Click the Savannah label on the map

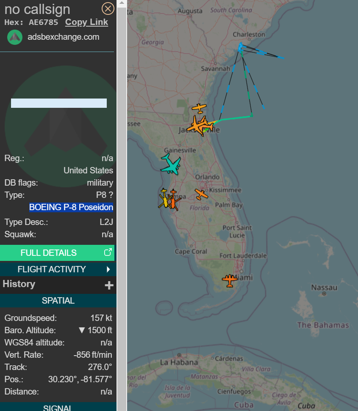coord(215,68)
